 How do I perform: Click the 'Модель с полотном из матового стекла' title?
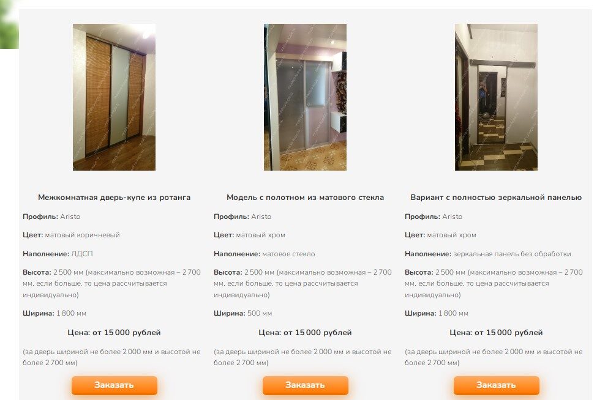[306, 198]
